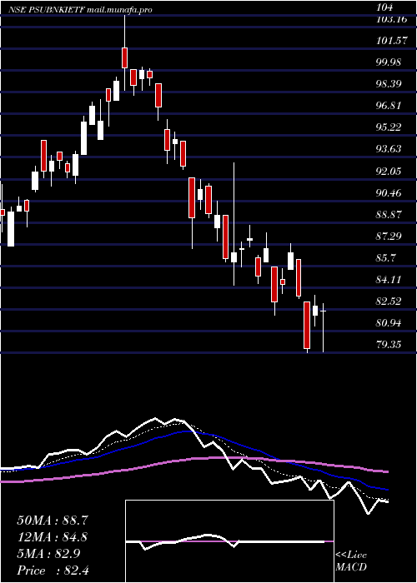Click the 88.87 price axis label
The width and height of the screenshot is (417, 583).
coord(389,215)
